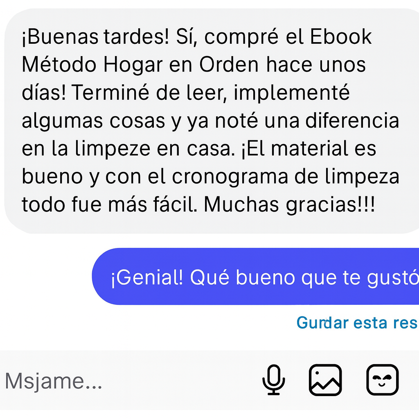Click the words "¡El material es" in the message

309,148
